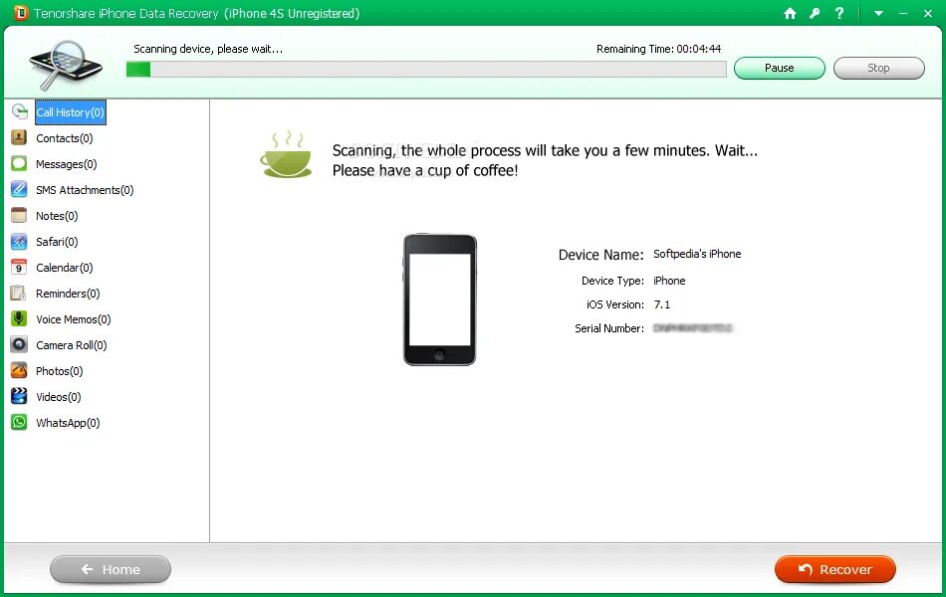
Task: Click the Photos icon
Action: tap(19, 370)
